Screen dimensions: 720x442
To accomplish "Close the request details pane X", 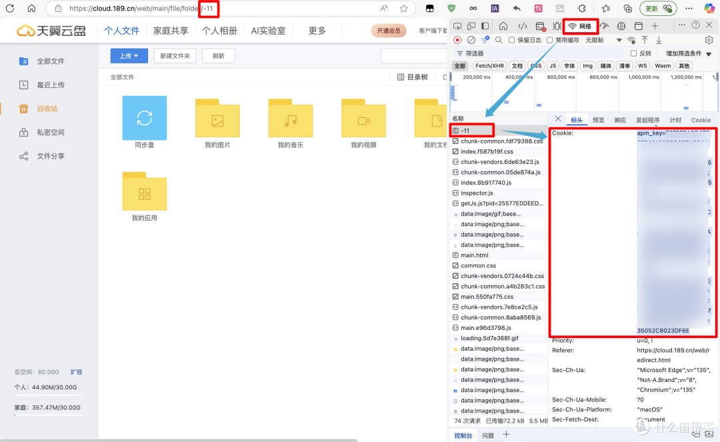I will (x=558, y=119).
